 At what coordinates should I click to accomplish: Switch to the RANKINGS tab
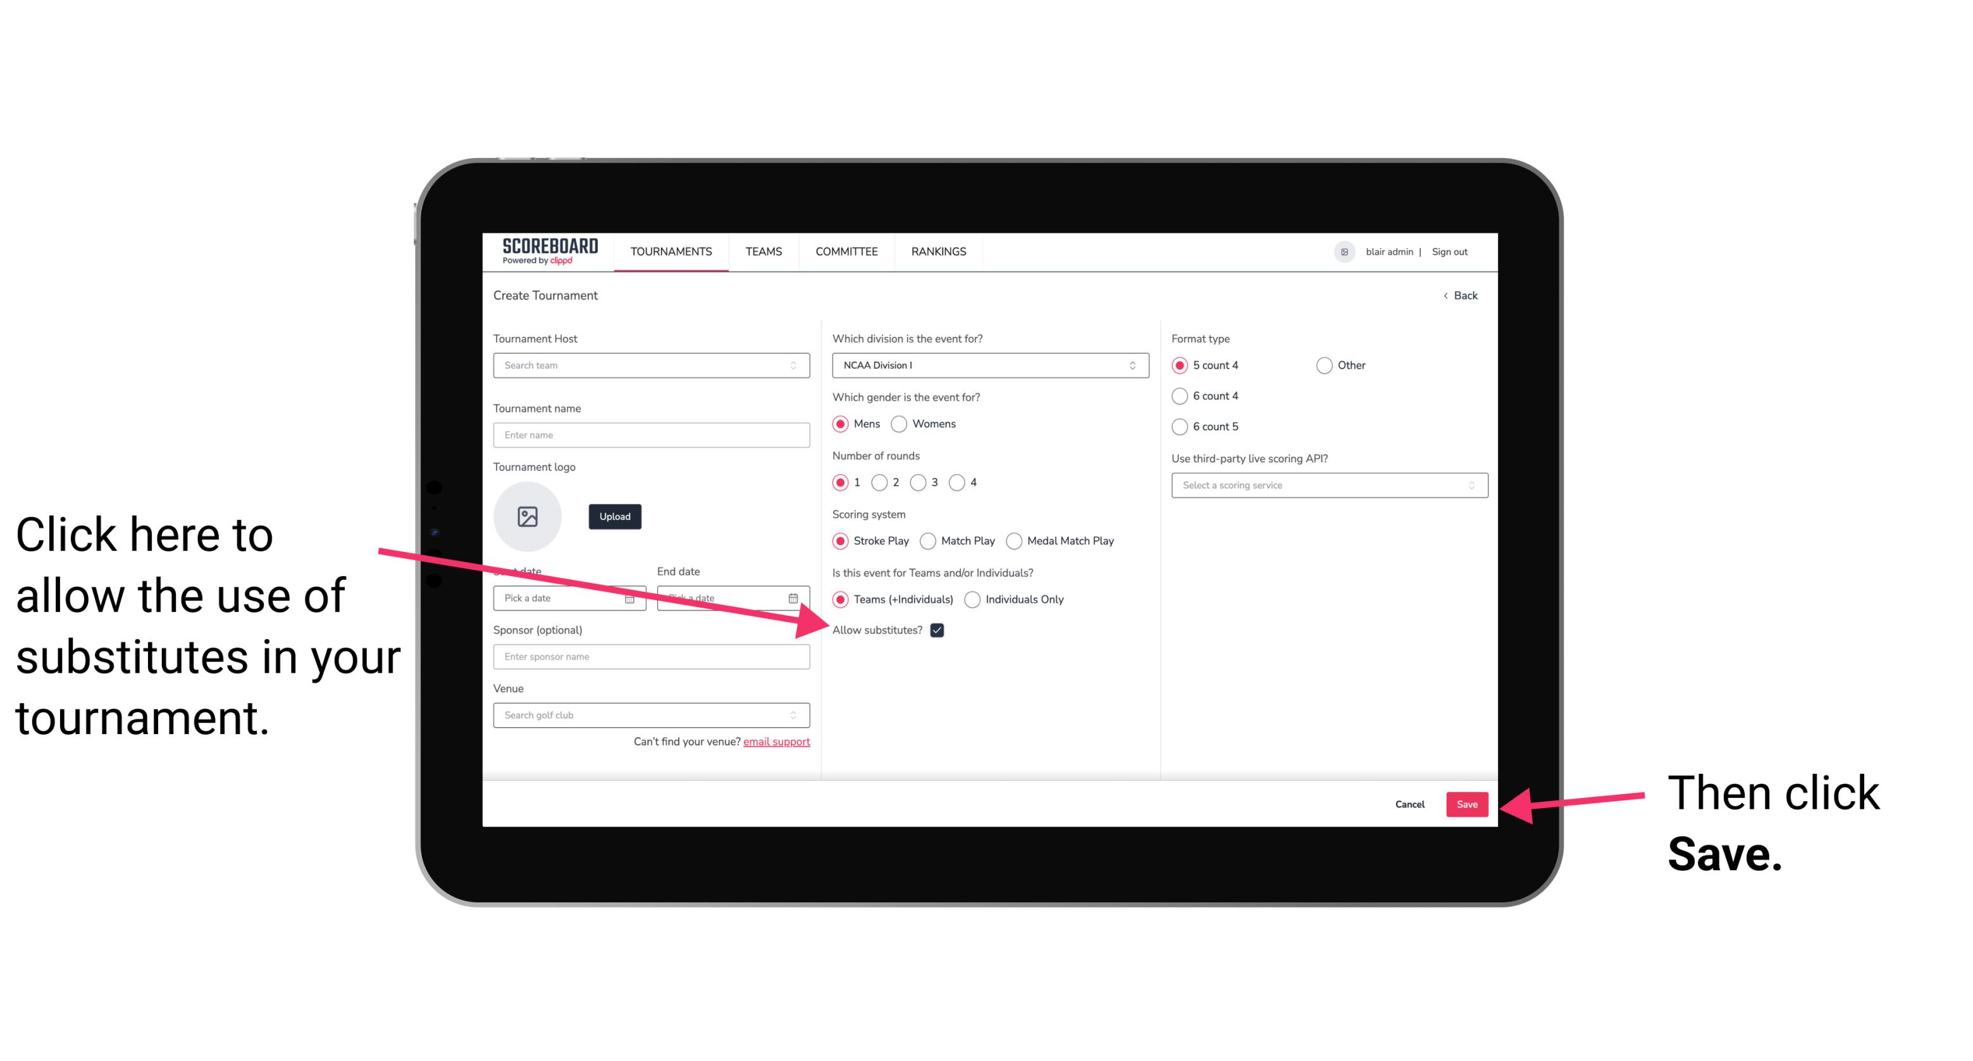tap(939, 251)
